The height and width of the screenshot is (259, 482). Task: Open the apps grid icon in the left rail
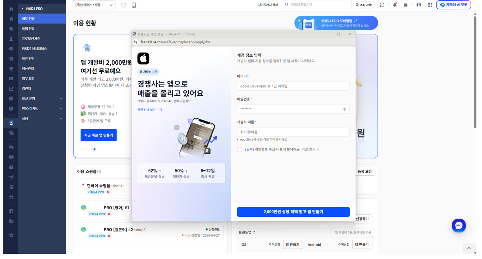tap(11, 211)
